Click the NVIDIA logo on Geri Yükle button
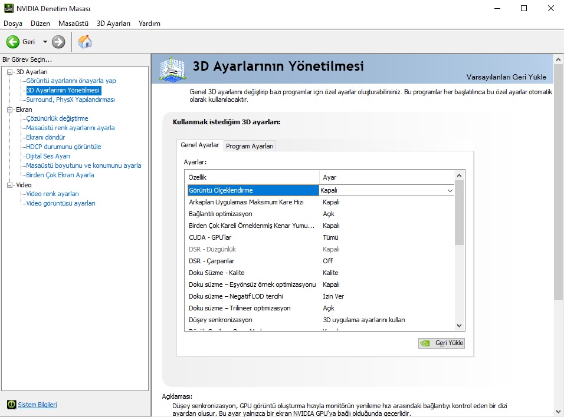The image size is (564, 417). [x=425, y=343]
